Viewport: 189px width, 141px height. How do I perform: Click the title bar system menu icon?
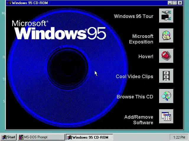(9, 3)
